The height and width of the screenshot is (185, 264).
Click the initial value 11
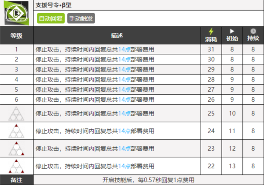point(232,131)
